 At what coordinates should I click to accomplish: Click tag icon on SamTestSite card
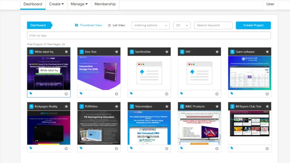click(131, 93)
